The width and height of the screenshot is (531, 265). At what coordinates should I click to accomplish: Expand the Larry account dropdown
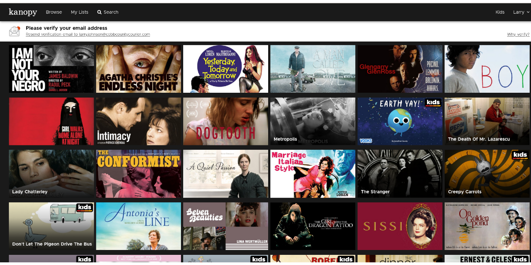click(521, 12)
